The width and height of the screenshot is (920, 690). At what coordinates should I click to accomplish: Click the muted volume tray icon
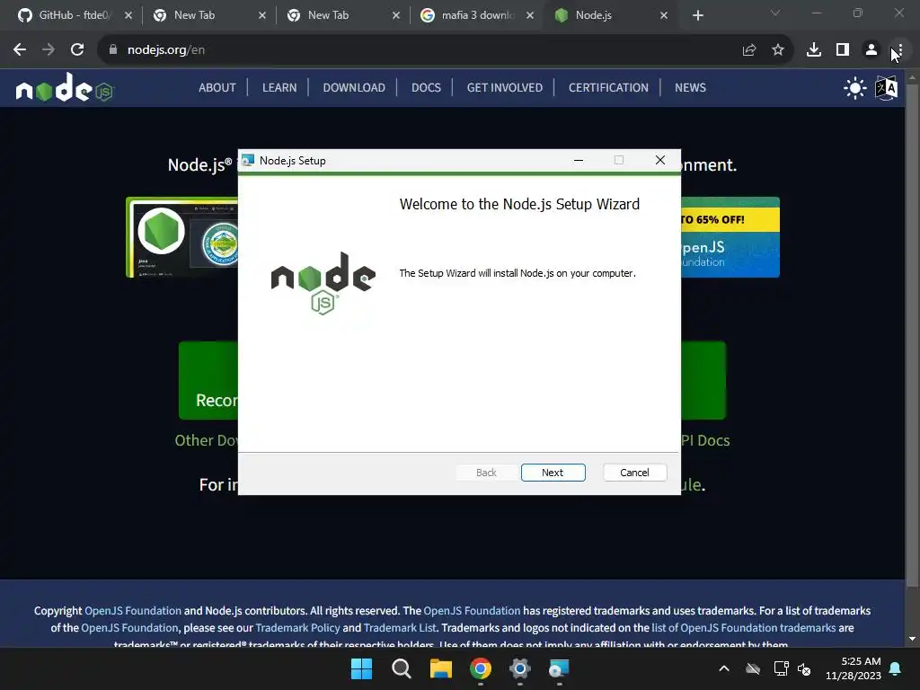[x=804, y=669]
